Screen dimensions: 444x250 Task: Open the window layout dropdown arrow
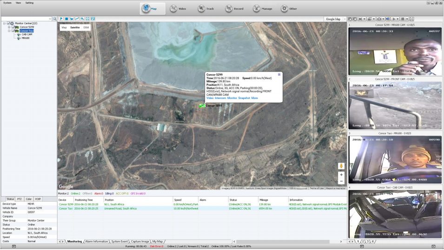point(374,19)
